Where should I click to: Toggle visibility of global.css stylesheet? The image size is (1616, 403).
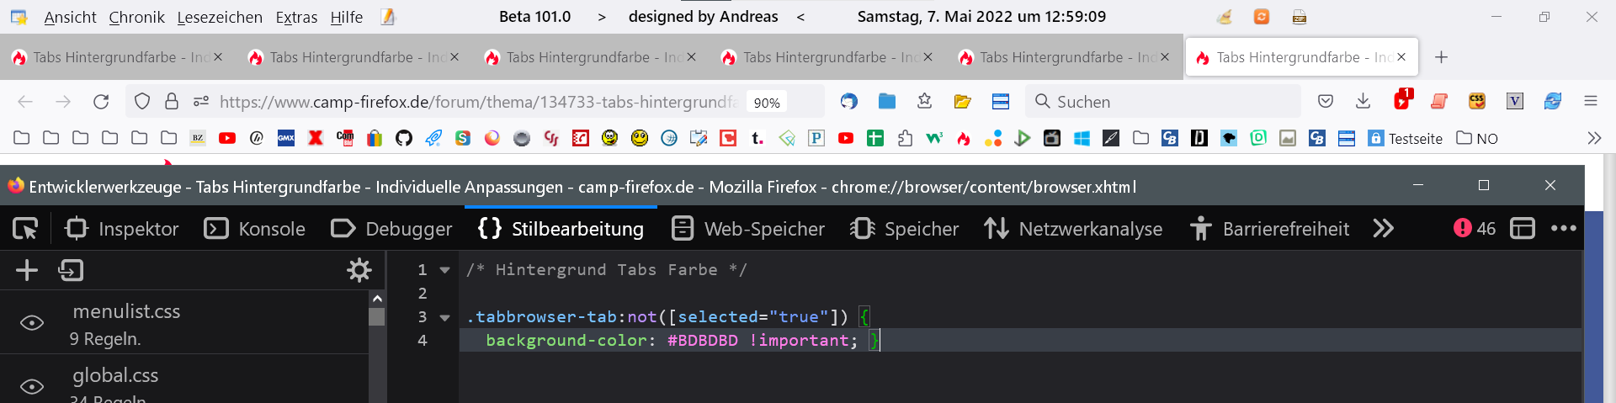tap(32, 386)
